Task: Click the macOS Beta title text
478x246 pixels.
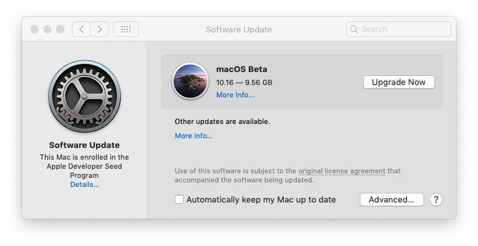Action: (x=242, y=69)
